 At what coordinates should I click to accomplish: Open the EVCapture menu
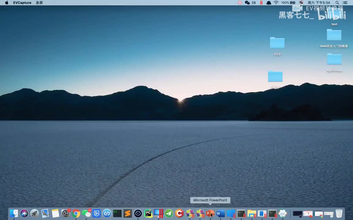(x=22, y=3)
